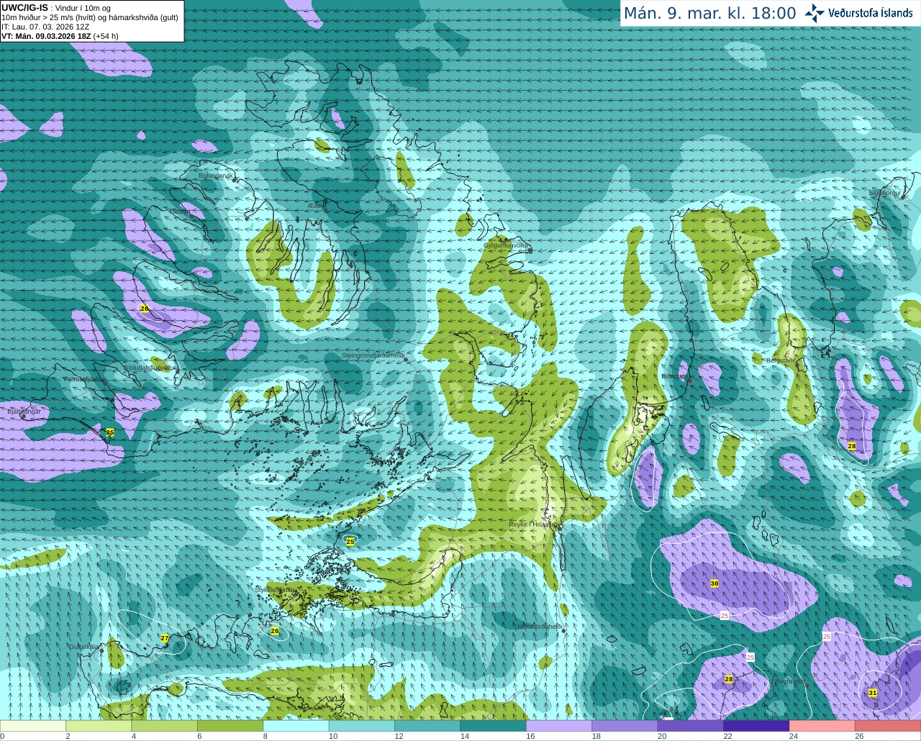Screen dimensions: 921x741
Task: Click the legend swatch between 20 and 22
Action: pos(691,727)
